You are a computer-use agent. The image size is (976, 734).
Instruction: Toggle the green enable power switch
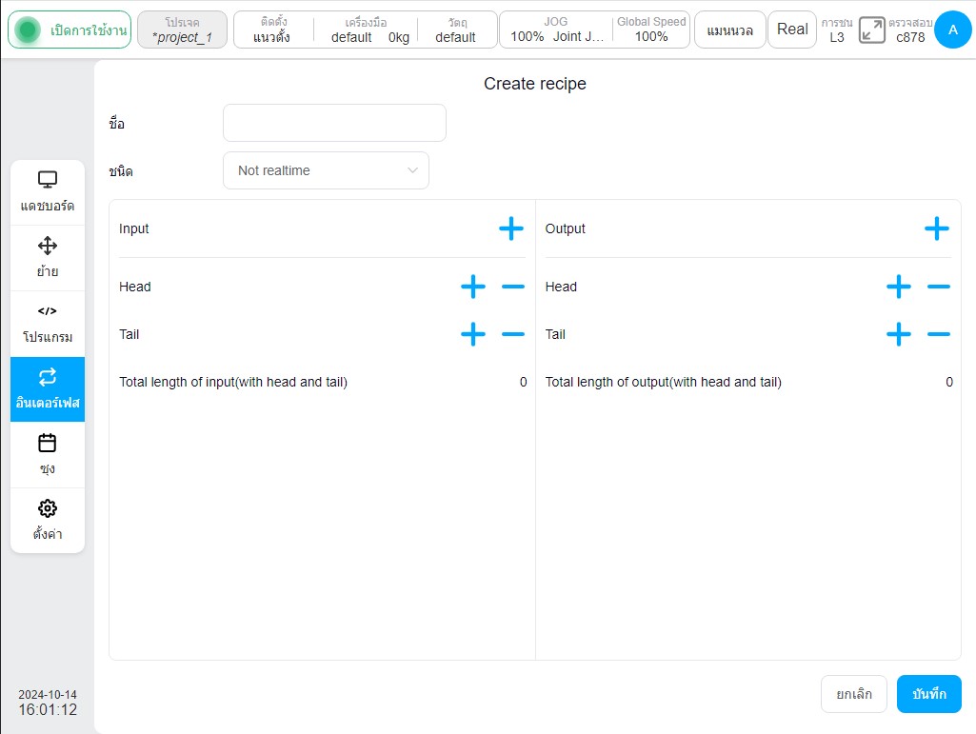coord(70,30)
